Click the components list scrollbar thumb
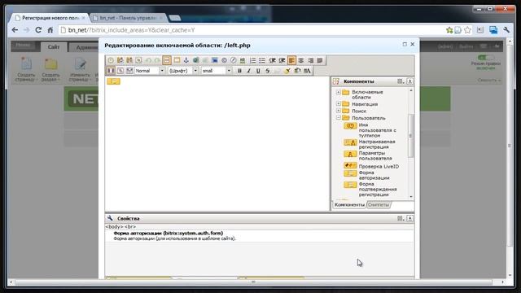The image size is (521, 293). tap(410, 136)
